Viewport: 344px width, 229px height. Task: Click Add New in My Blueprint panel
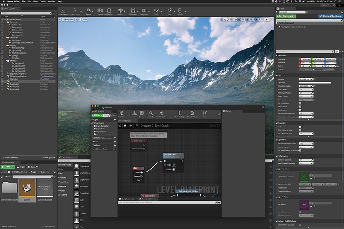(97, 115)
